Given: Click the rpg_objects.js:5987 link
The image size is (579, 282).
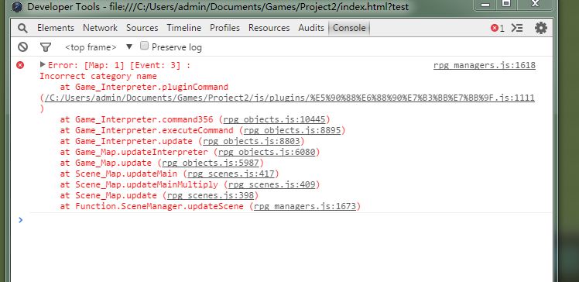Looking at the screenshot, I should [211, 163].
